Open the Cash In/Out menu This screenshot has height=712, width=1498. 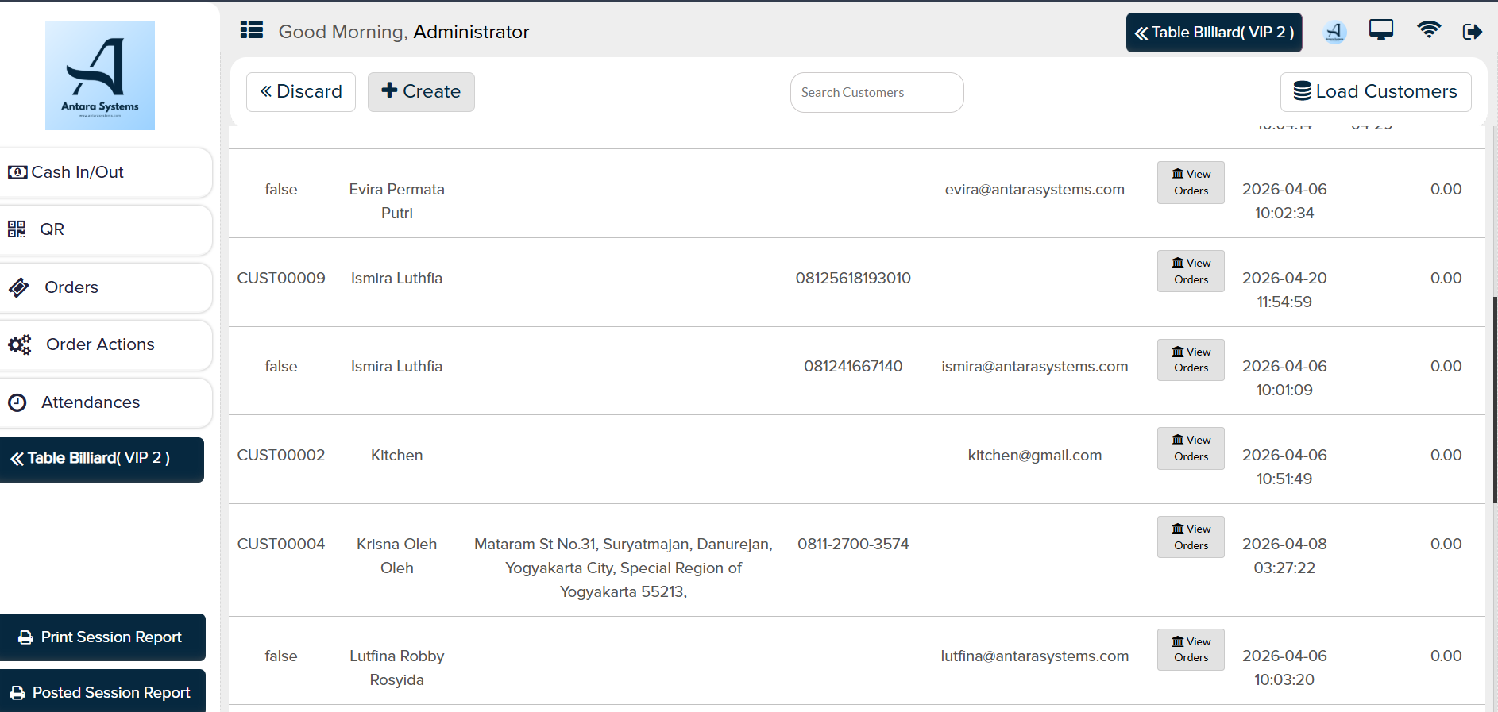click(106, 172)
